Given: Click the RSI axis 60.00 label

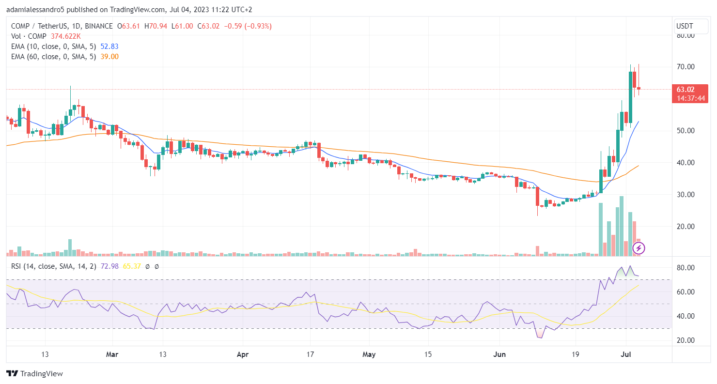Looking at the screenshot, I should [x=686, y=292].
